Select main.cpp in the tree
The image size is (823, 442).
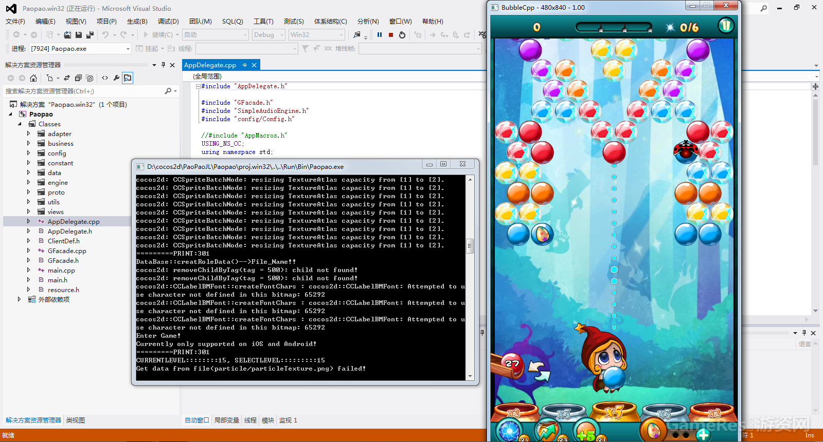point(61,270)
